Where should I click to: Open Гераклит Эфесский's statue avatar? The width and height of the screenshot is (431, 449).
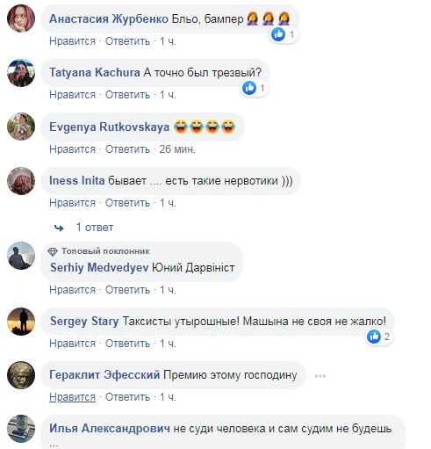click(x=21, y=375)
